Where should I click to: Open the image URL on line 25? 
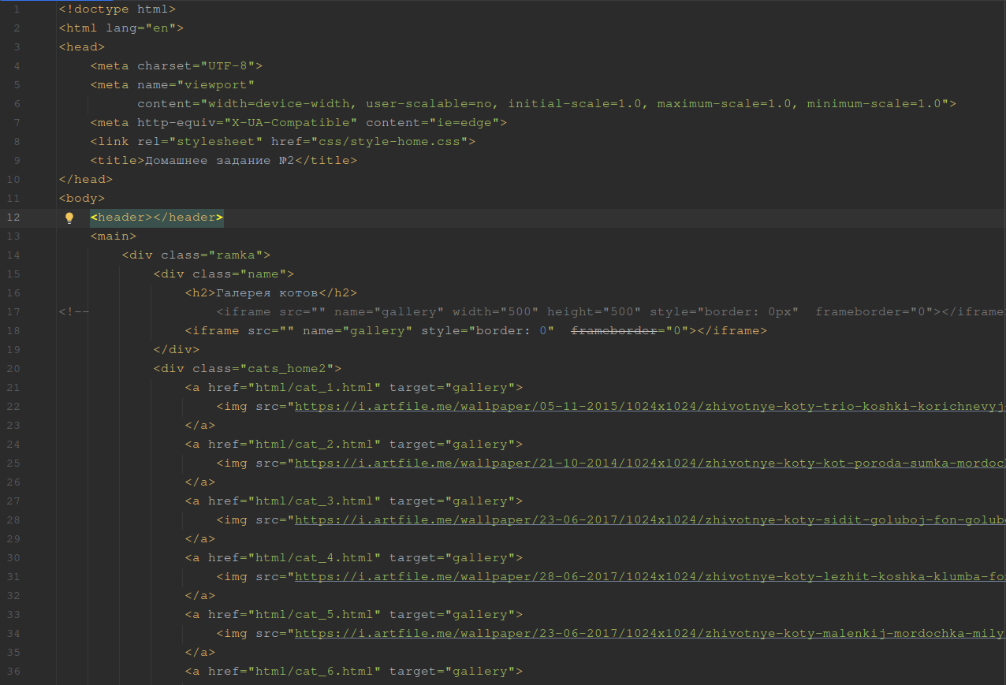646,463
